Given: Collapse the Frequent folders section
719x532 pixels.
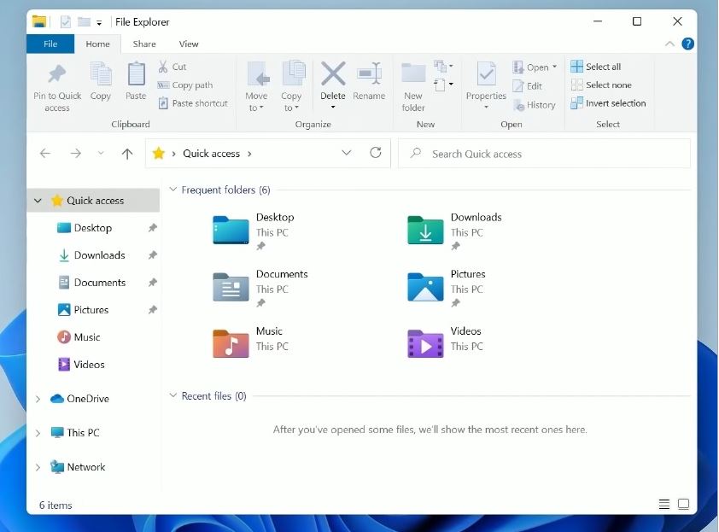Looking at the screenshot, I should [x=172, y=190].
